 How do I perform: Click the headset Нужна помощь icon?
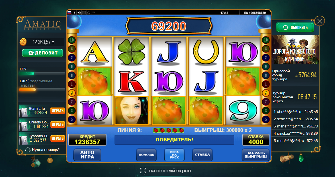pyautogui.click(x=28, y=150)
